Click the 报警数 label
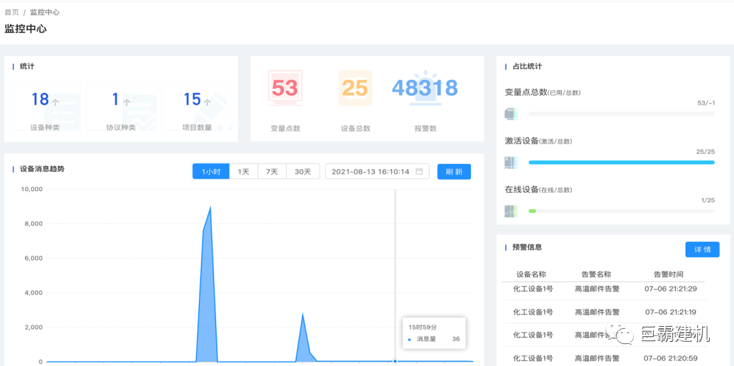This screenshot has width=734, height=366. point(425,128)
